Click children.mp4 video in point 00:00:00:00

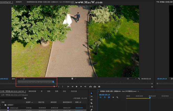(x=79, y=108)
